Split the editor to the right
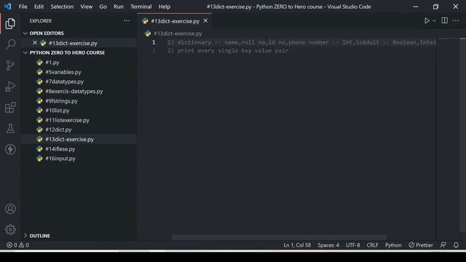Viewport: 466px width, 262px height. pyautogui.click(x=445, y=20)
